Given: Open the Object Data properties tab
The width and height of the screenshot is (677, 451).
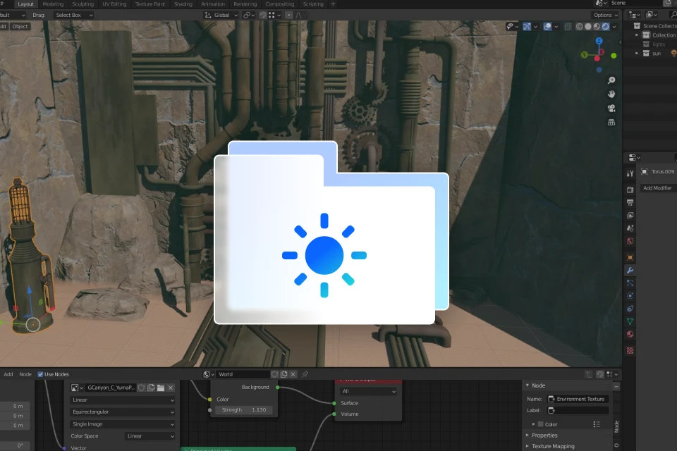Looking at the screenshot, I should pyautogui.click(x=630, y=321).
